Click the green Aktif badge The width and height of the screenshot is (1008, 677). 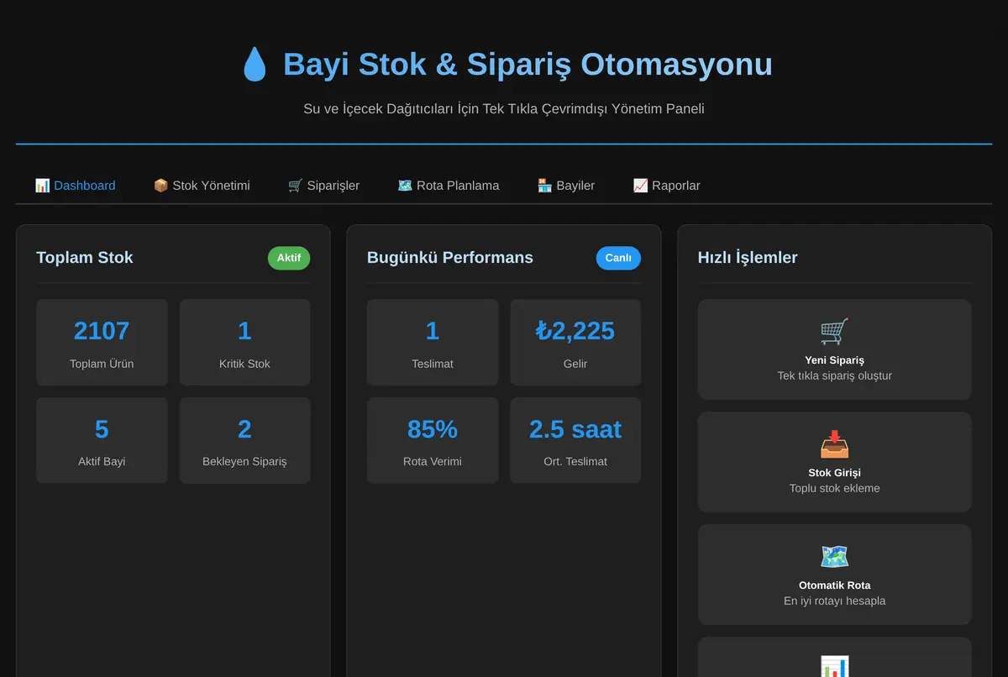[289, 258]
